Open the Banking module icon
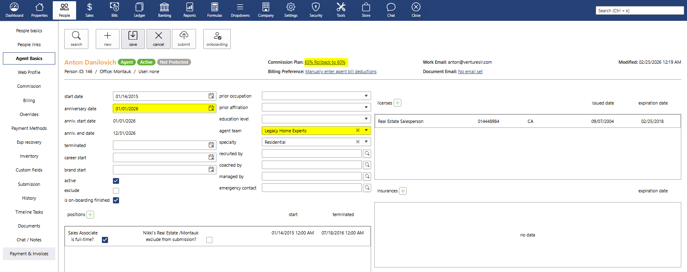The image size is (687, 272). (164, 10)
